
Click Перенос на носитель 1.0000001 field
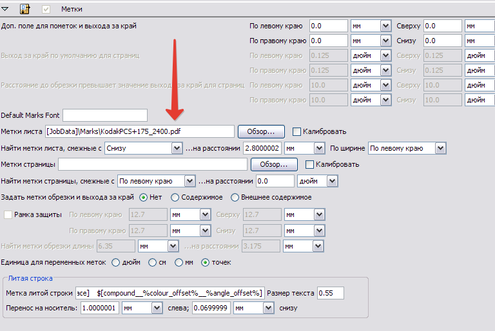pyautogui.click(x=100, y=308)
